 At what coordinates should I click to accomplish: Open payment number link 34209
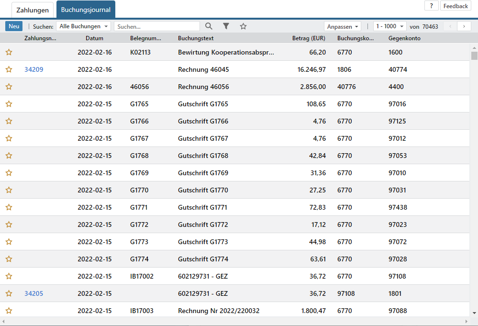click(34, 69)
